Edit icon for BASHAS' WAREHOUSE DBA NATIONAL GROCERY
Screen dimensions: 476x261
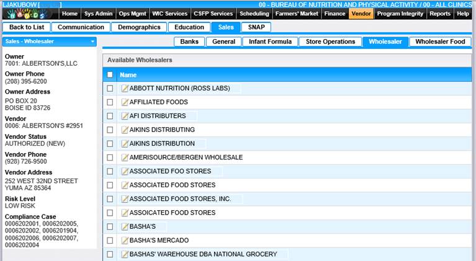click(125, 254)
